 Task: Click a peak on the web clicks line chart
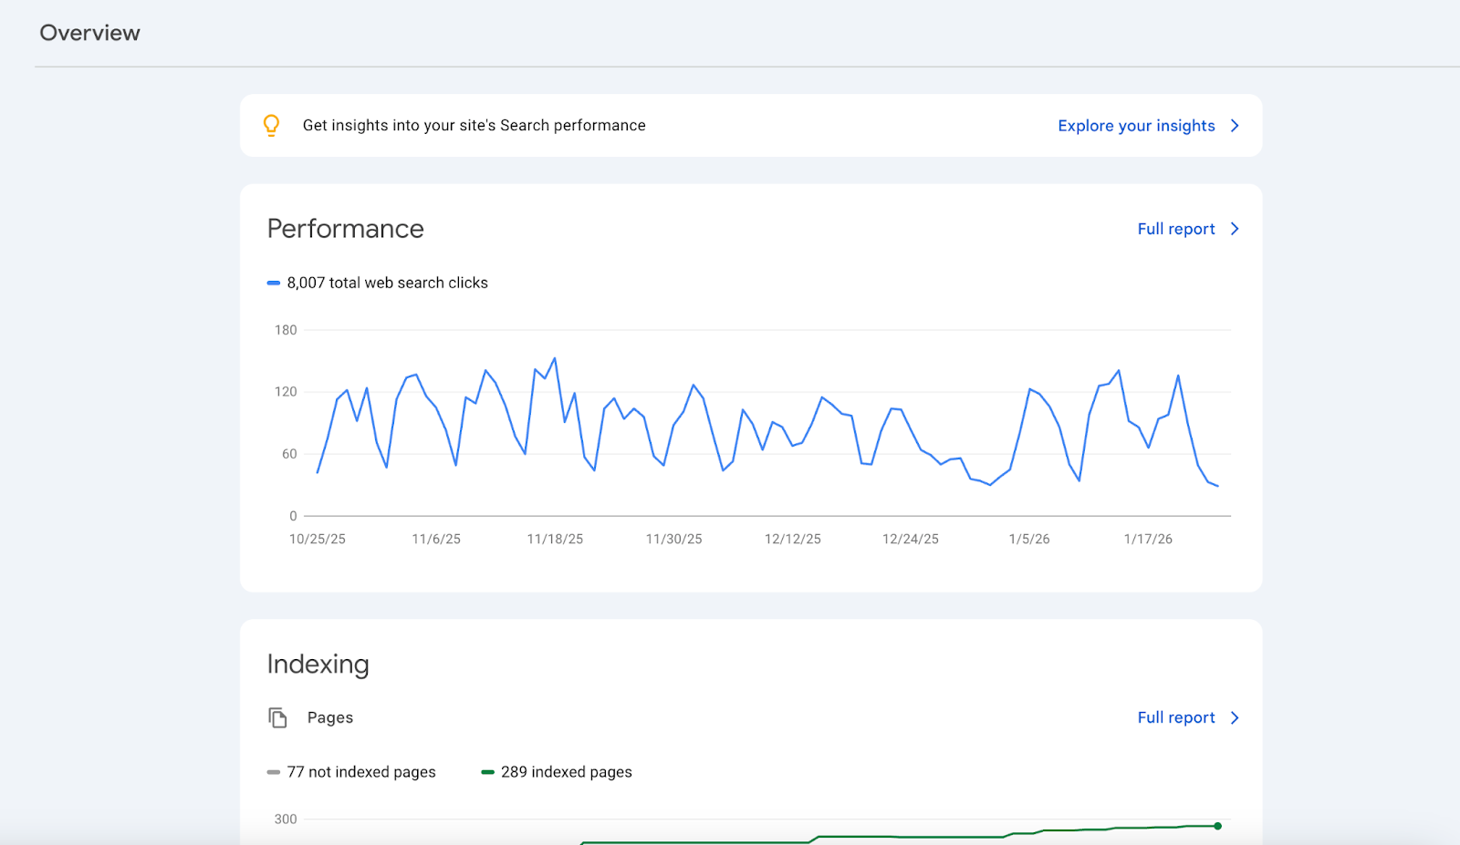(555, 359)
